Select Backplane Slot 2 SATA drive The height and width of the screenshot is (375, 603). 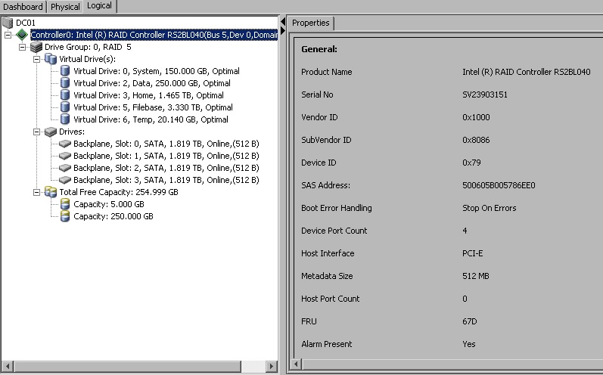[x=166, y=168]
